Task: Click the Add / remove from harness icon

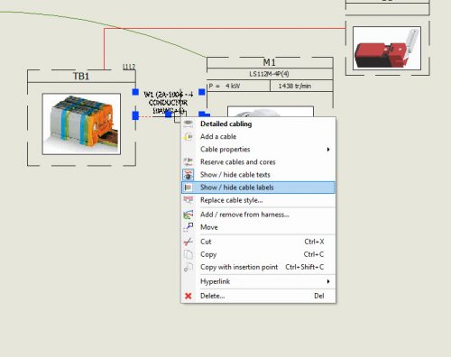Action: (189, 215)
